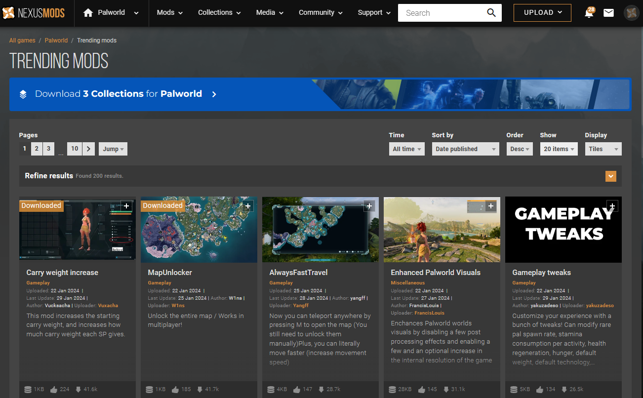Click plus icon on MapUnlocker tile
Screen dimensions: 643x398
[248, 206]
